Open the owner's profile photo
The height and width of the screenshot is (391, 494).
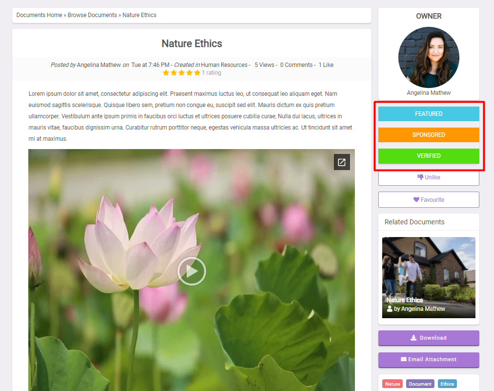[x=429, y=57]
